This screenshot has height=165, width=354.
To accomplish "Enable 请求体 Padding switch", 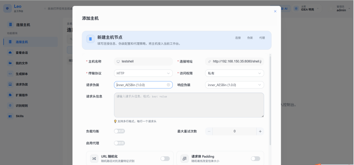I will tap(256, 159).
